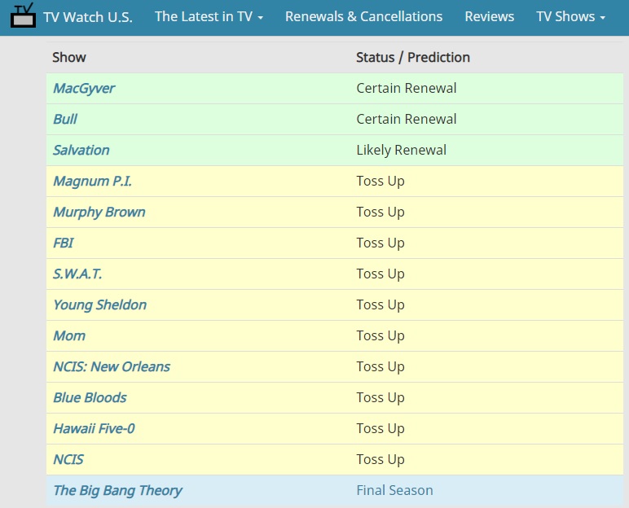The width and height of the screenshot is (629, 508).
Task: Select MacGyver's Certain Renewal status text
Action: pos(407,88)
